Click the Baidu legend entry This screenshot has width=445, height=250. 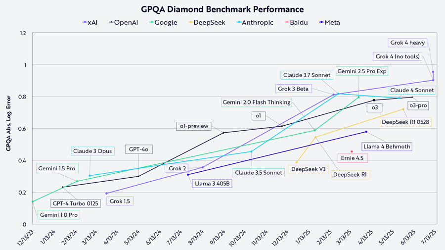[x=296, y=22]
